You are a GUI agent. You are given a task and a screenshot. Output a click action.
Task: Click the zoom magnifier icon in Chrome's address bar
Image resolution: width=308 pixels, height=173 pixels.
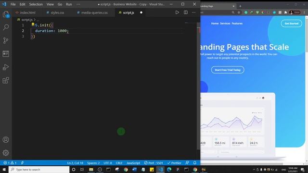pyautogui.click(x=233, y=12)
